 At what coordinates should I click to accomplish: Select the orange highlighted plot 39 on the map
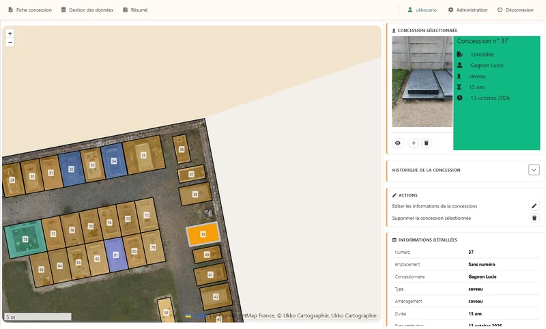[203, 234]
